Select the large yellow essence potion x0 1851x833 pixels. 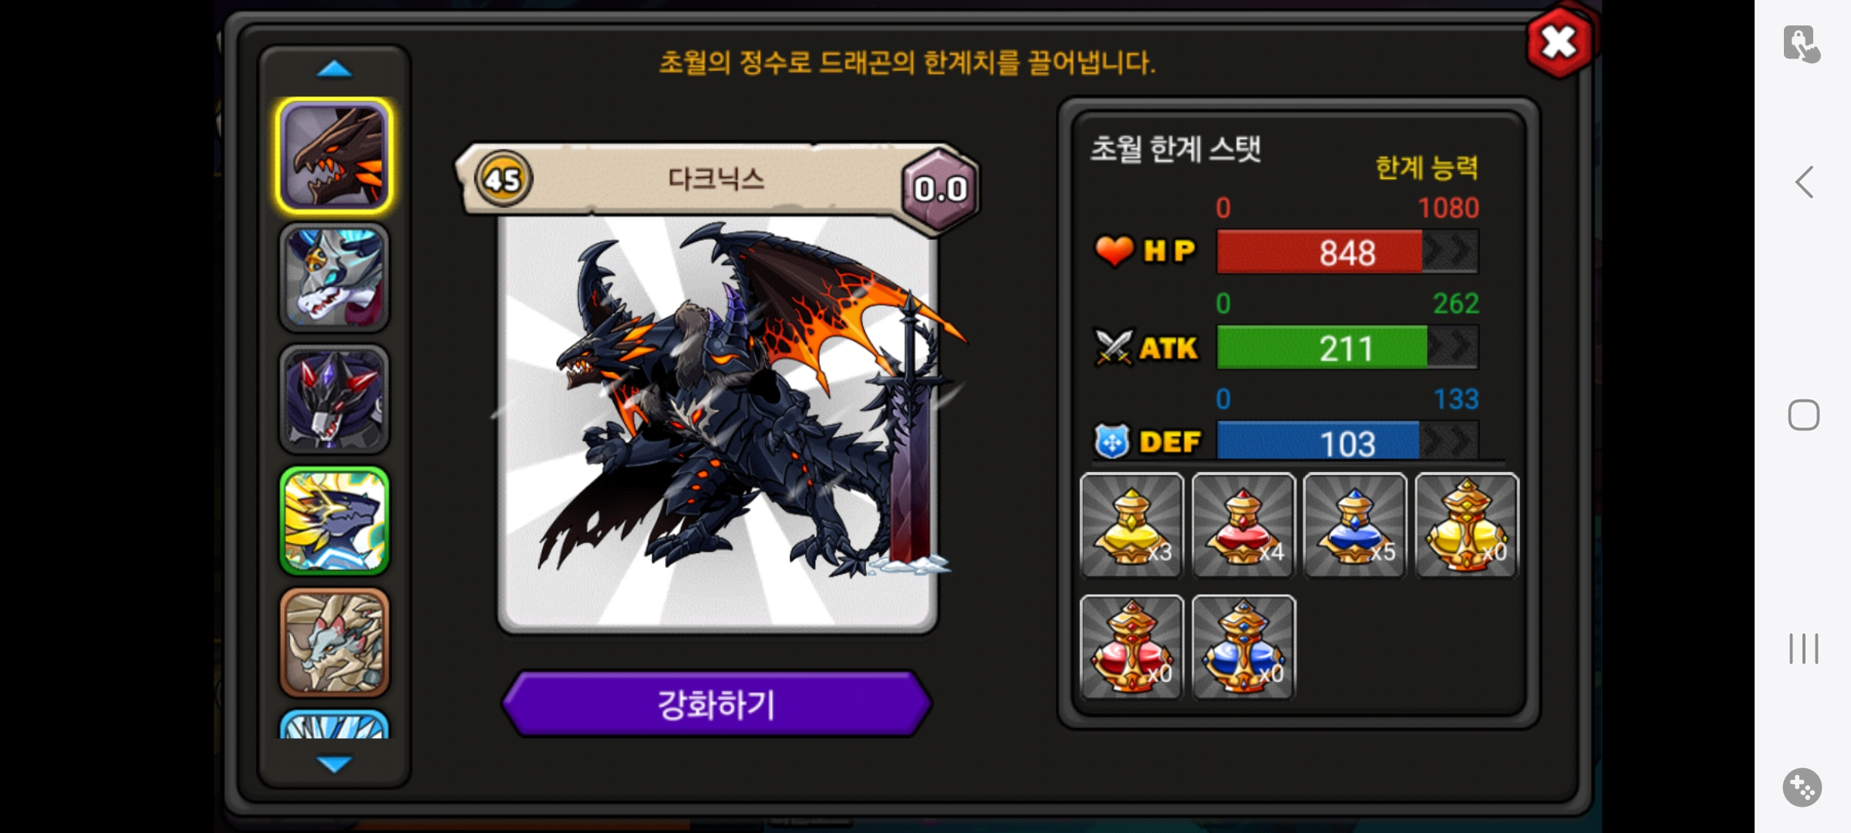[1467, 525]
